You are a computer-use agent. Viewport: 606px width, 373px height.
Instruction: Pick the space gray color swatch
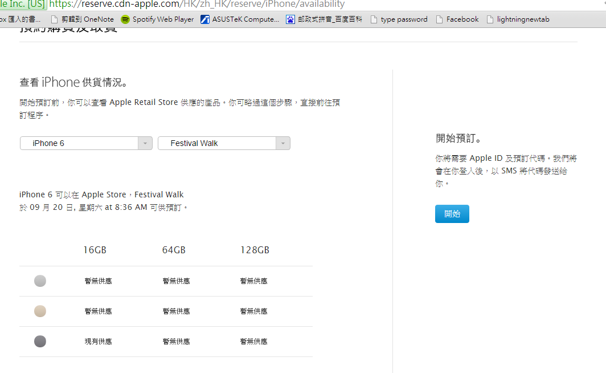pos(40,341)
